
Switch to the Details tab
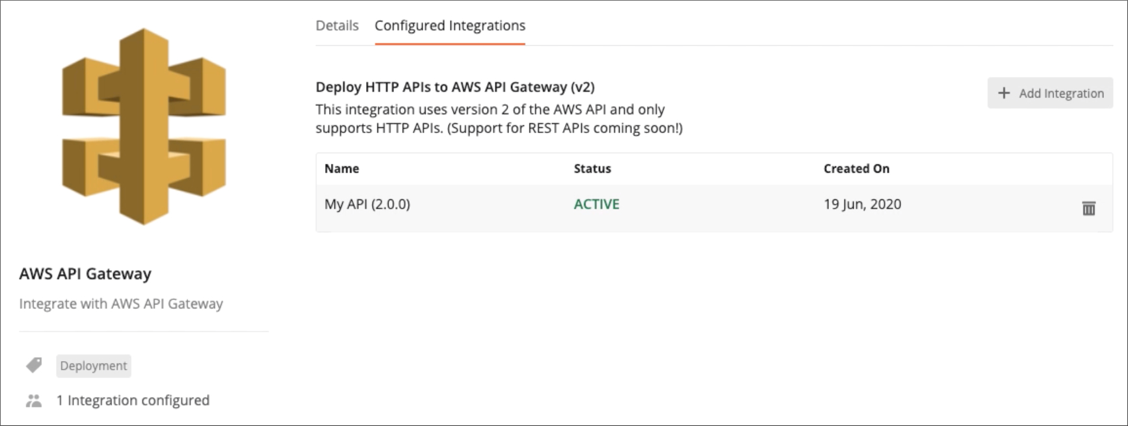click(x=337, y=25)
